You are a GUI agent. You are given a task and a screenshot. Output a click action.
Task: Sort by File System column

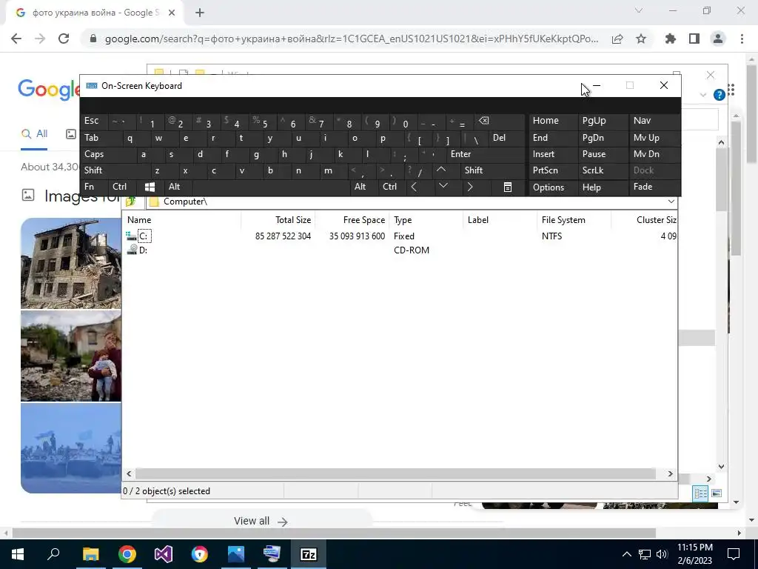pos(574,220)
